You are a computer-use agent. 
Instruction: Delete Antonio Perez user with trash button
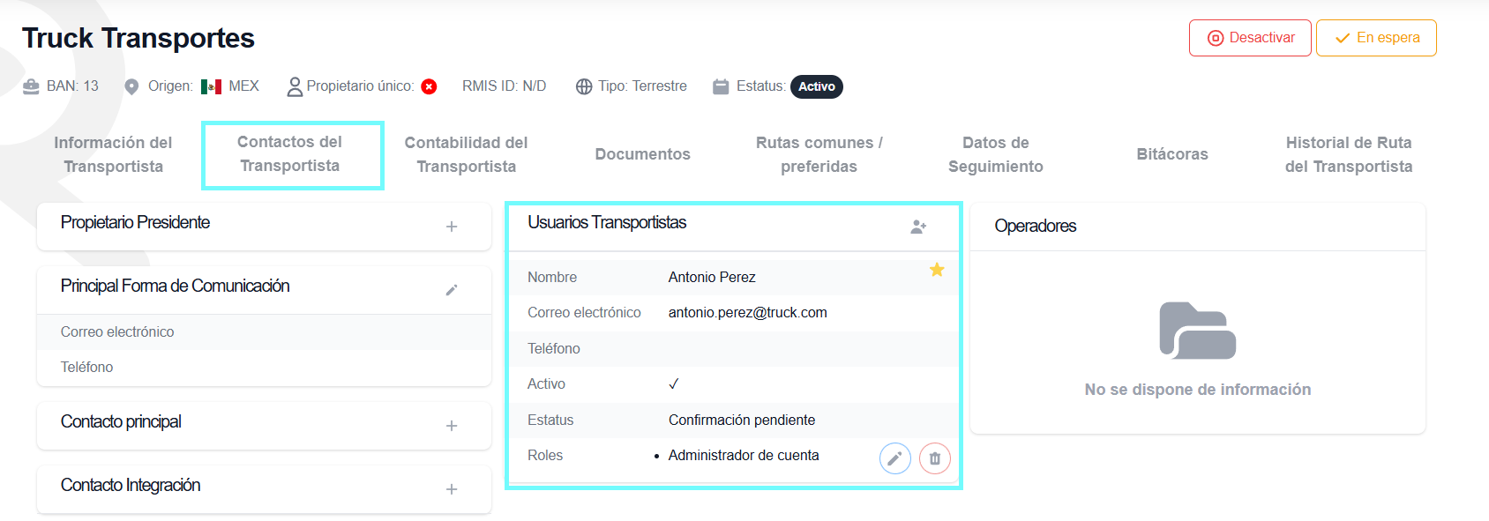click(x=935, y=458)
